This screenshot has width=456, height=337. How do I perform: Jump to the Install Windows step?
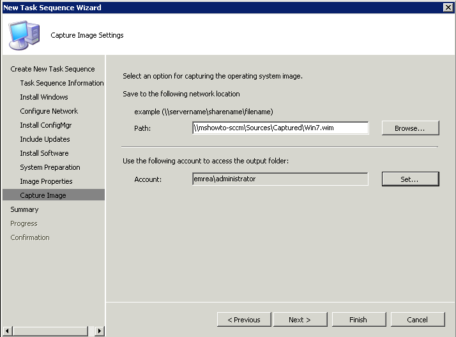tap(44, 97)
